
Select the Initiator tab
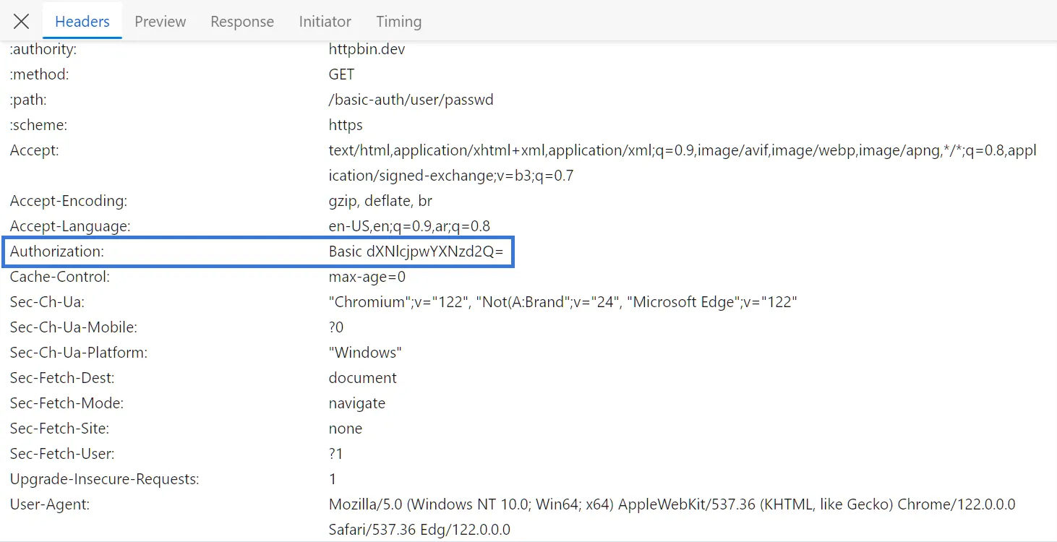point(324,21)
